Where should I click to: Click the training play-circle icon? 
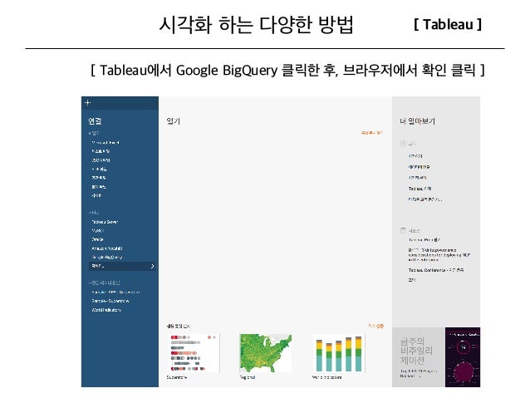(x=403, y=144)
